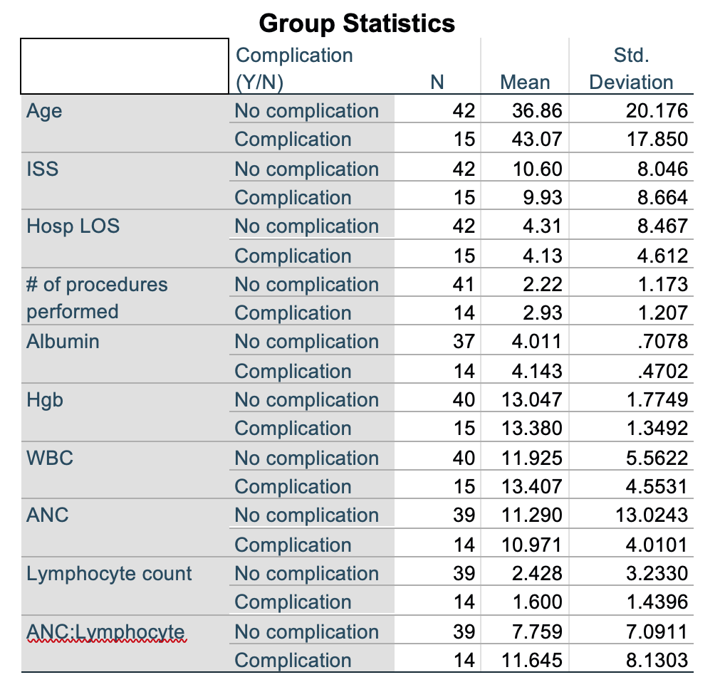Click the N column header
725x692 pixels.
(x=437, y=82)
